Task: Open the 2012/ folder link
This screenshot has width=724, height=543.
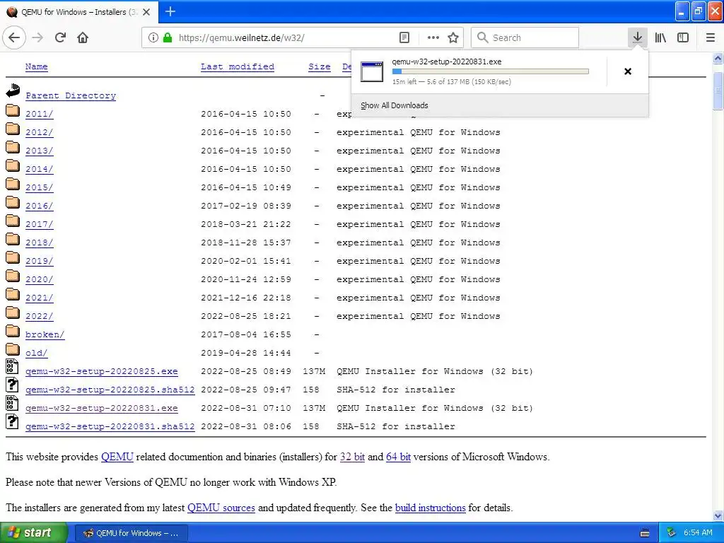Action: click(40, 132)
